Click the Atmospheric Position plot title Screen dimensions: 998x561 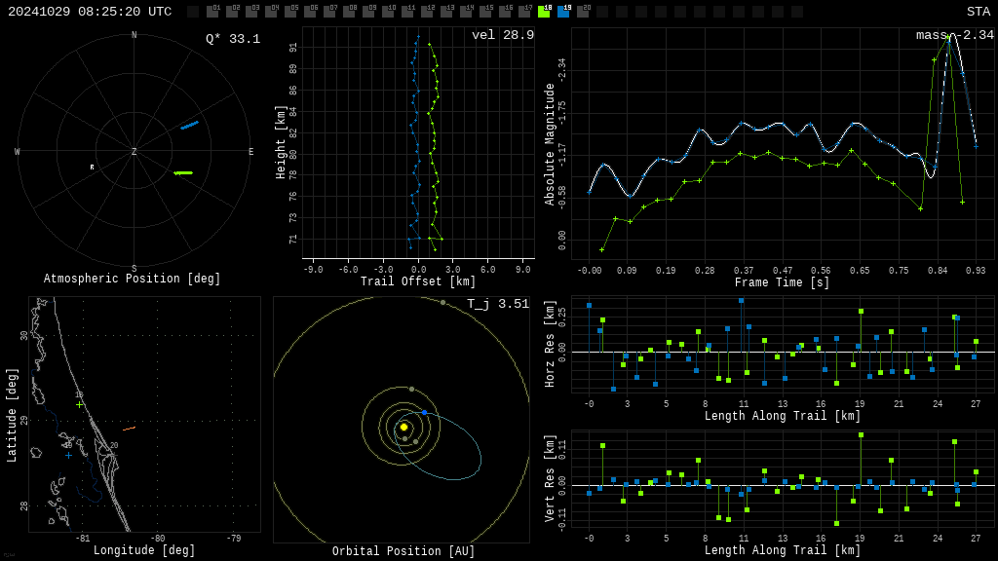(133, 280)
